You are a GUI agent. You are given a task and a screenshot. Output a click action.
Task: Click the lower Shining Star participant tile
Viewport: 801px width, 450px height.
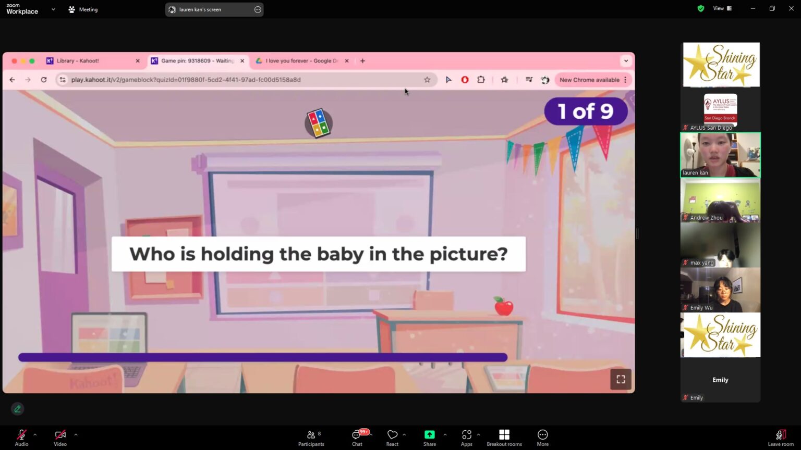pyautogui.click(x=720, y=335)
